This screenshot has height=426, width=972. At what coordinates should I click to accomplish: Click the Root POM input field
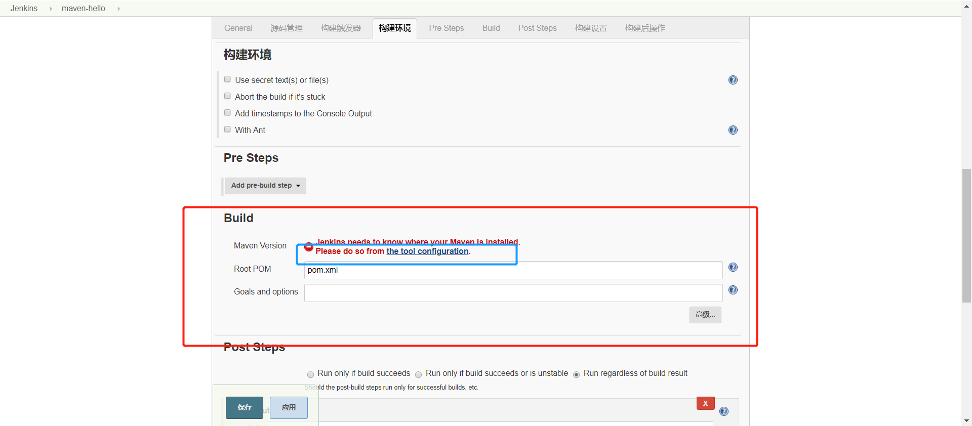click(513, 270)
